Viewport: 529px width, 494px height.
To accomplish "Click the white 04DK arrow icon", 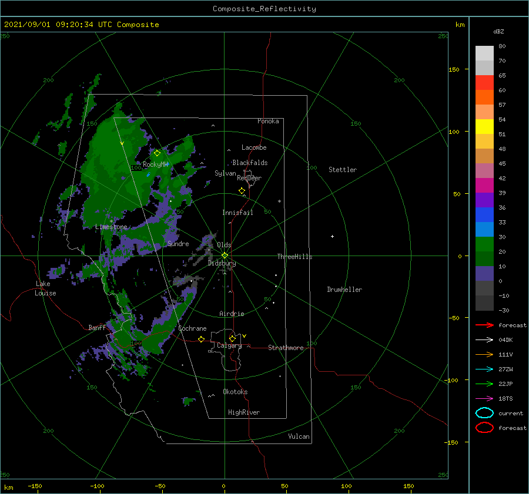I will click(x=484, y=340).
